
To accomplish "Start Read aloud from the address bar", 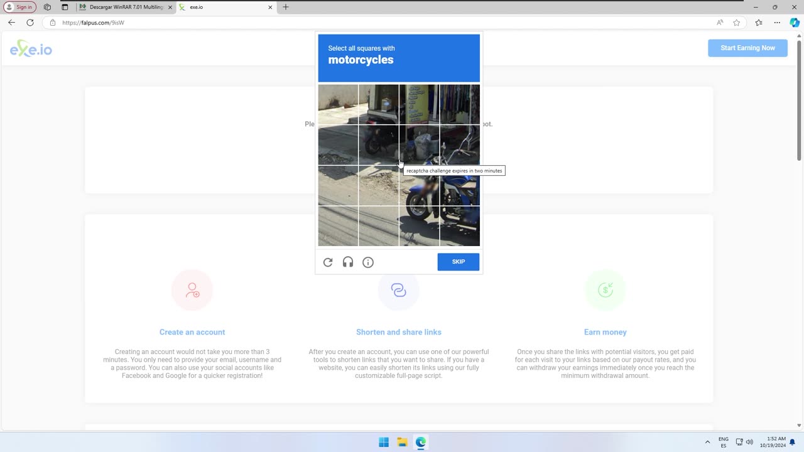I will coord(720,23).
